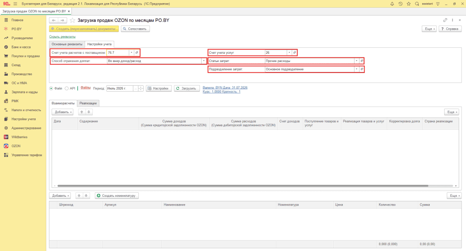
Task: Click Сопоставить button
Action: 135,29
